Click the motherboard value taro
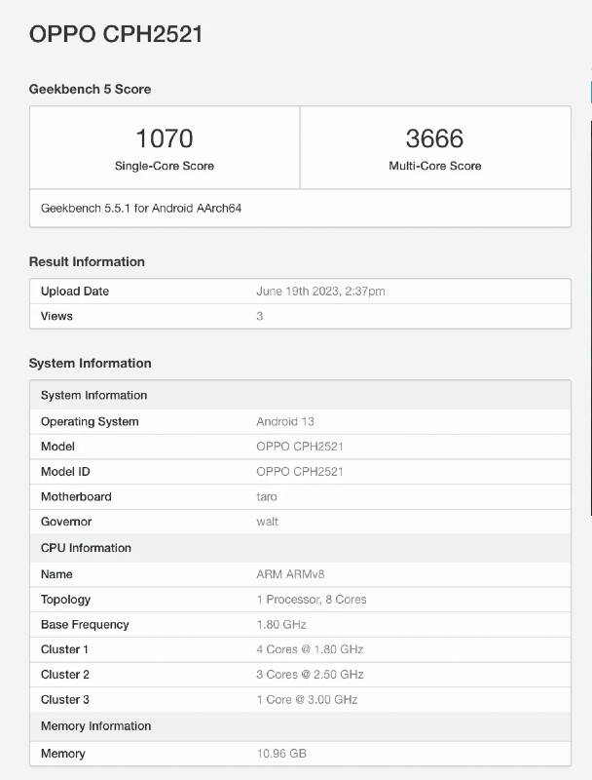This screenshot has width=592, height=780. pos(266,497)
